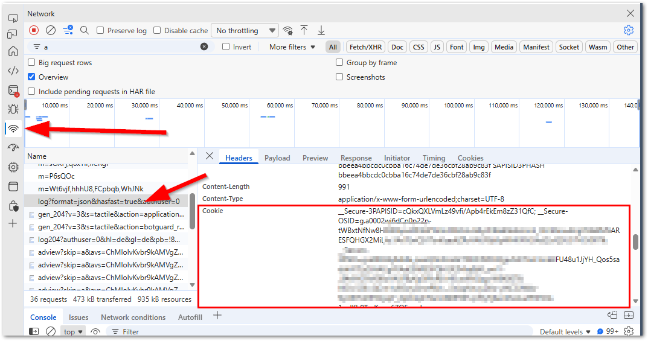The width and height of the screenshot is (648, 341).
Task: Open the Cookies tab
Action: click(x=470, y=158)
